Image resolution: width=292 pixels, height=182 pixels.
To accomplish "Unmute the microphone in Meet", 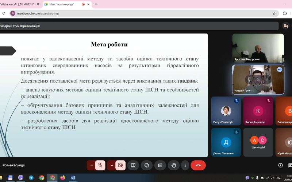I will (100, 165).
